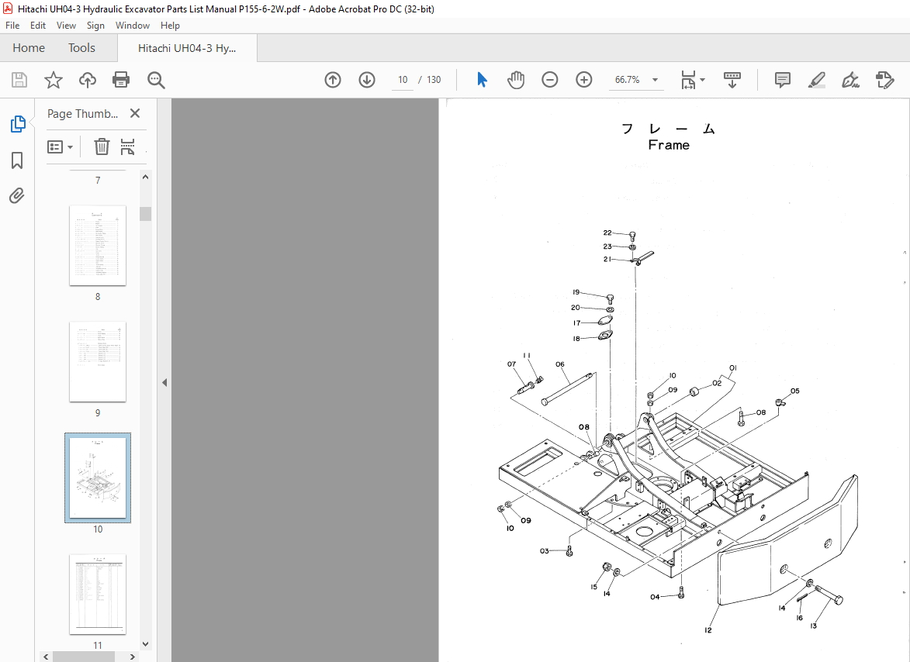Screen dimensions: 910x662
Task: Zoom out with the minus icon
Action: [549, 80]
